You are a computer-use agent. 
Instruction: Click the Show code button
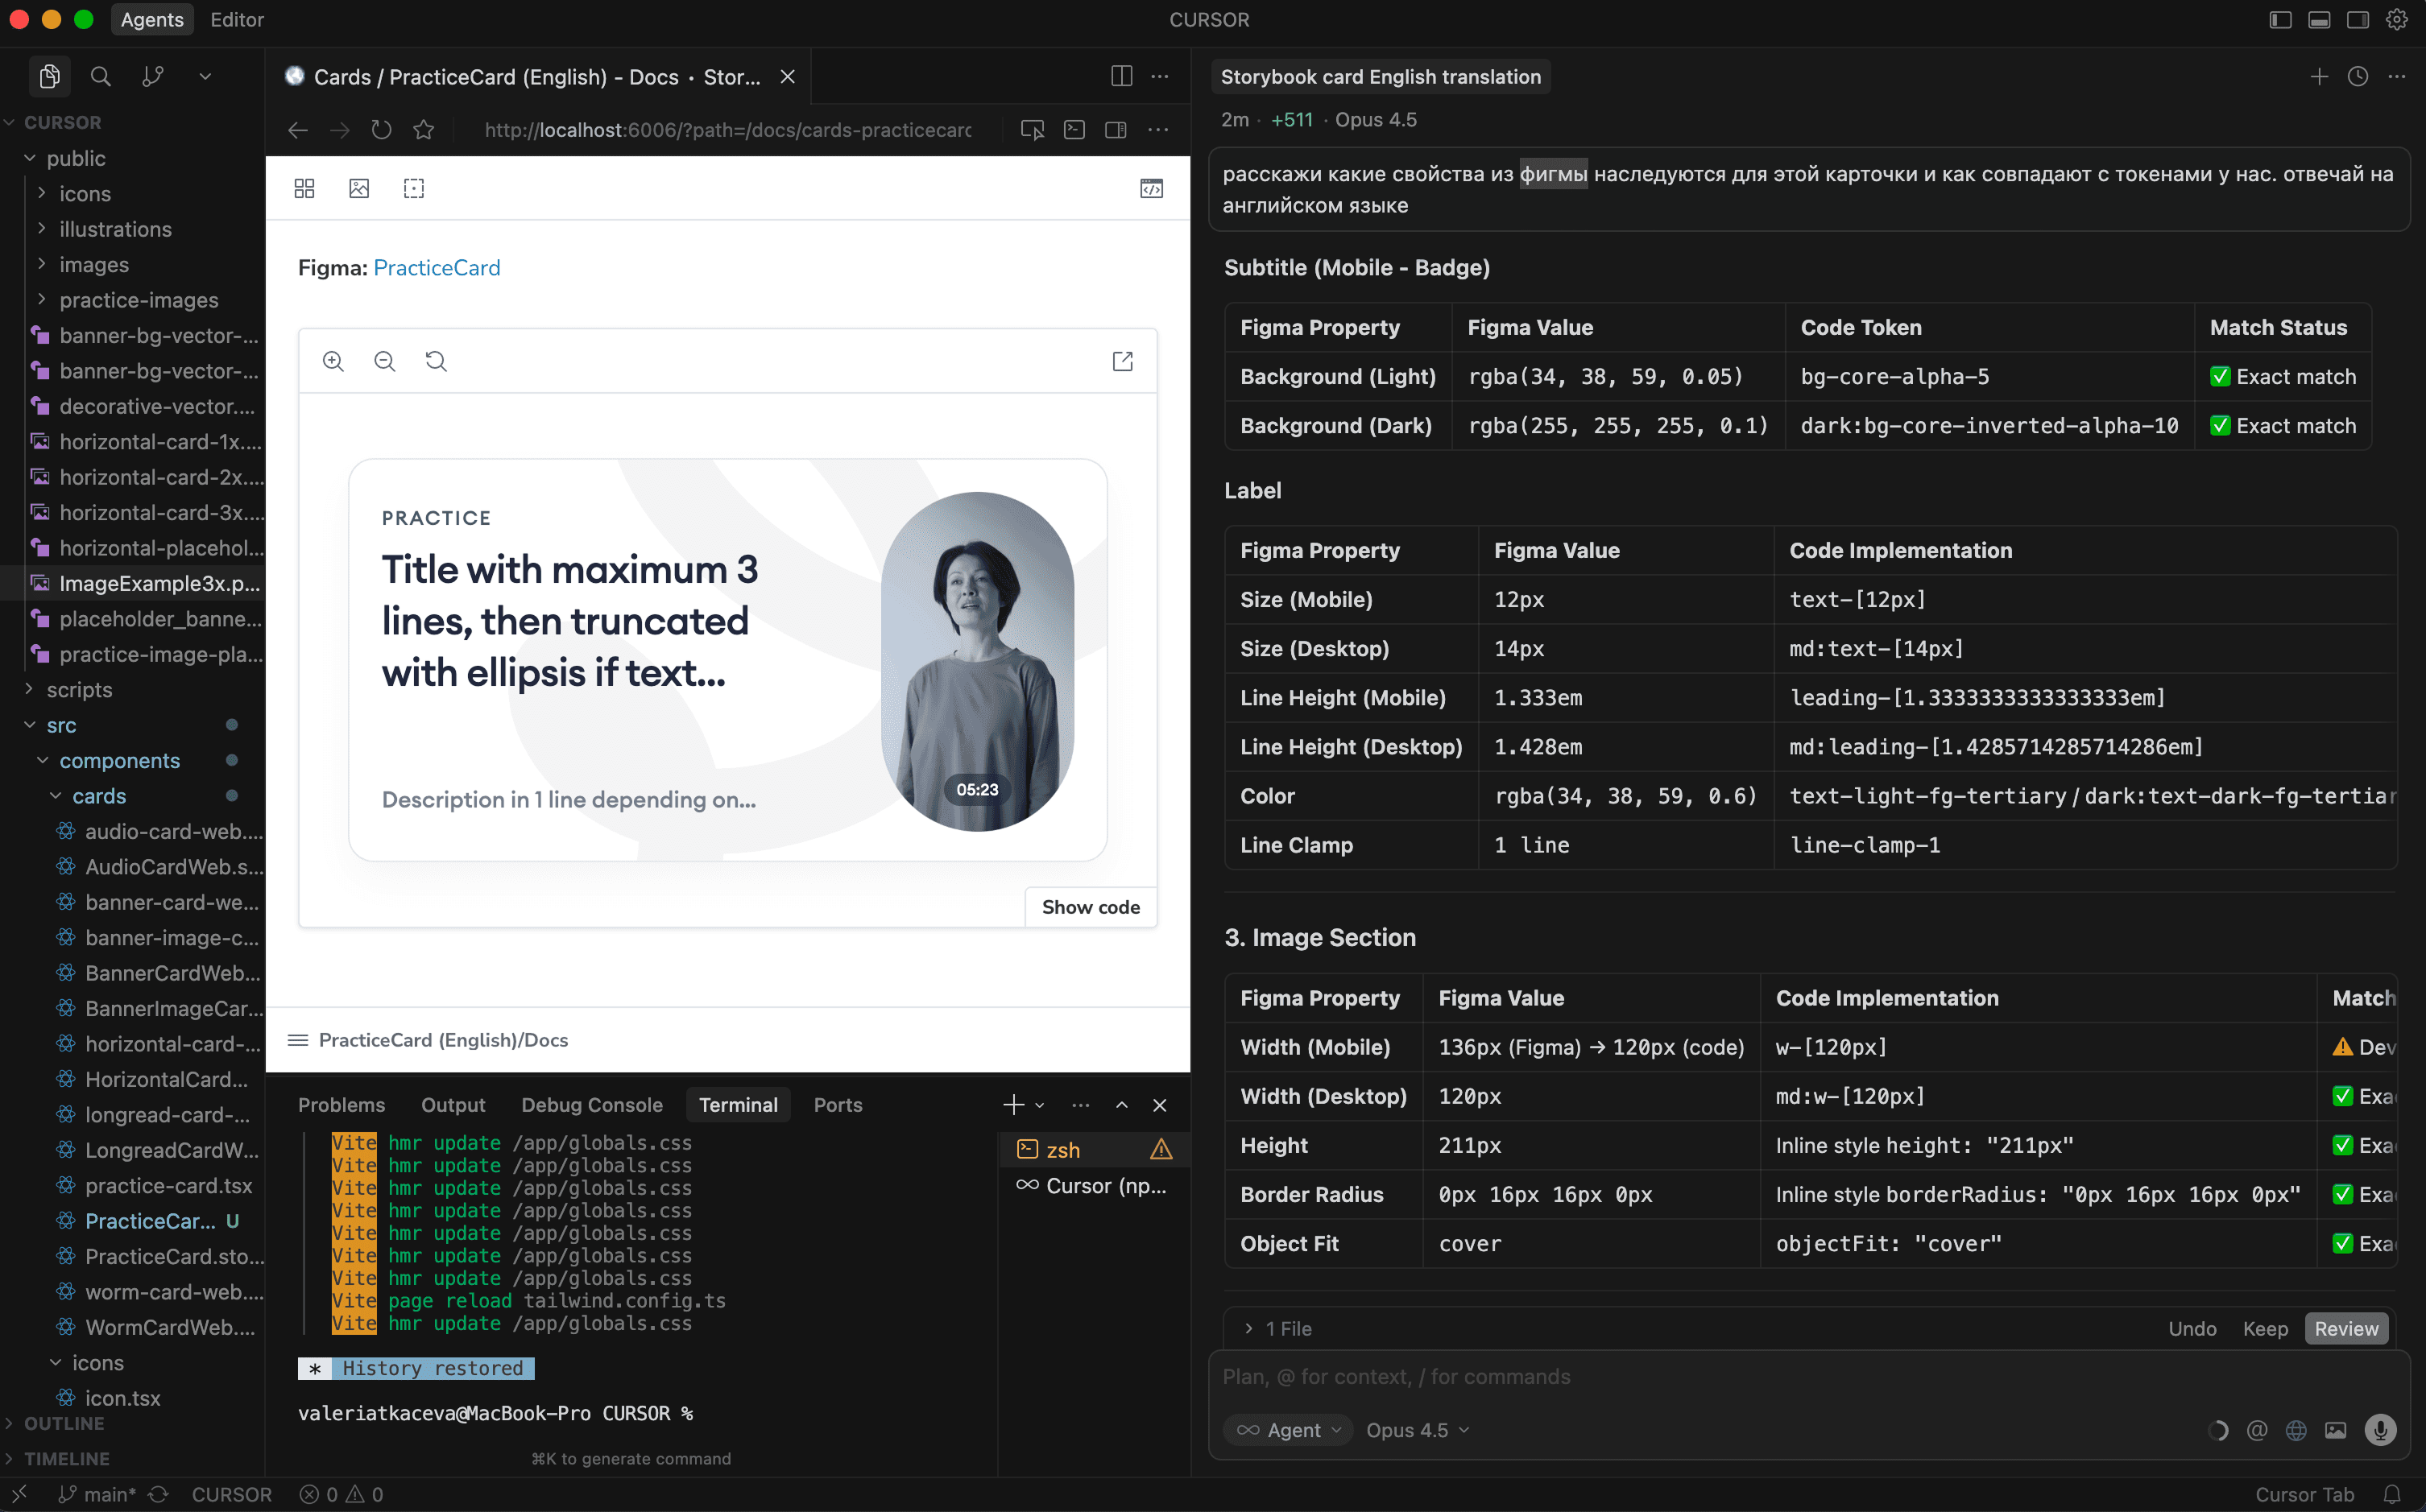(1090, 907)
